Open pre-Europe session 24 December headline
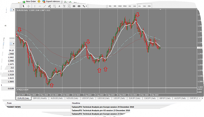The image size is (204, 117). coord(102,107)
